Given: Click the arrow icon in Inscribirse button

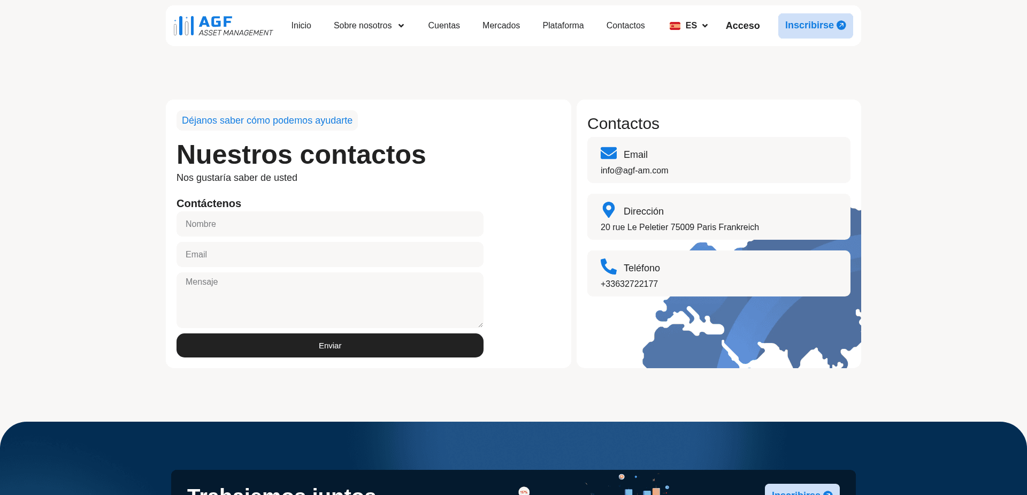Looking at the screenshot, I should 841,25.
